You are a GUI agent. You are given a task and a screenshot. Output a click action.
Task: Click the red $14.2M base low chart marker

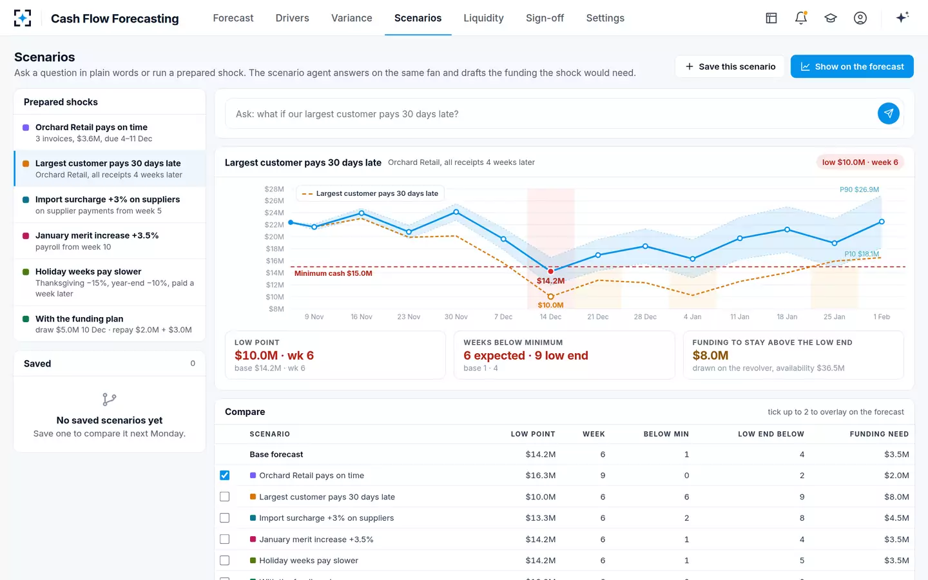550,271
